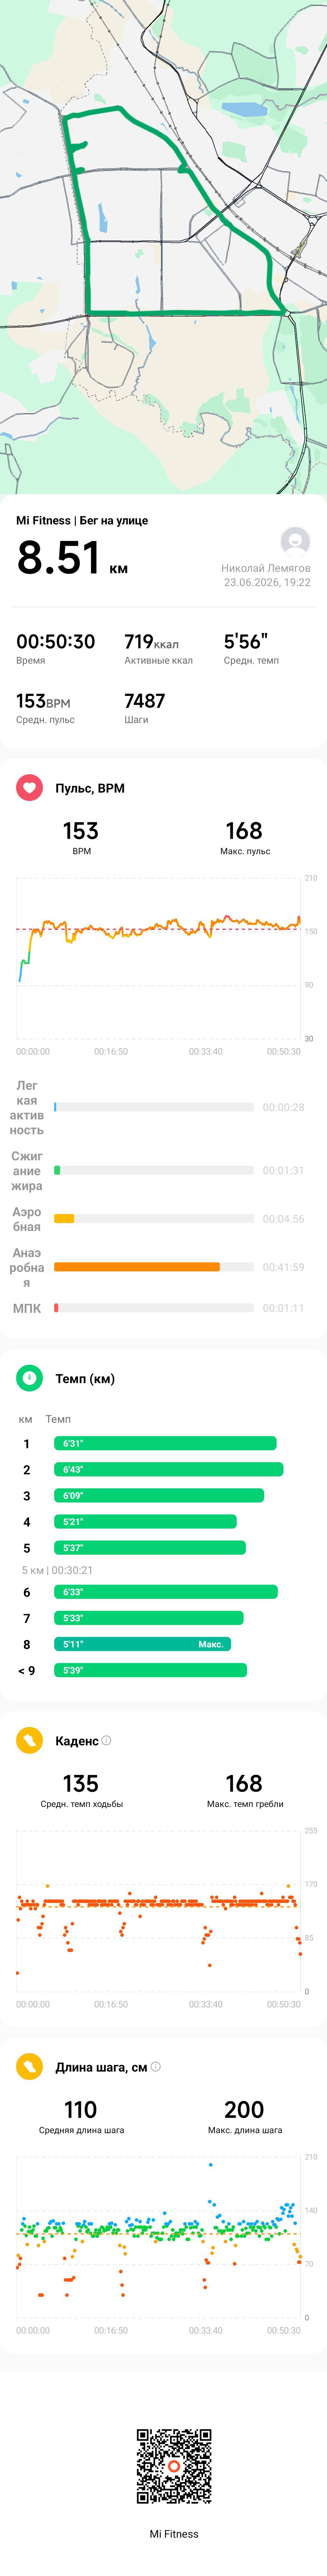Click the heart rate line chart

pos(158,958)
